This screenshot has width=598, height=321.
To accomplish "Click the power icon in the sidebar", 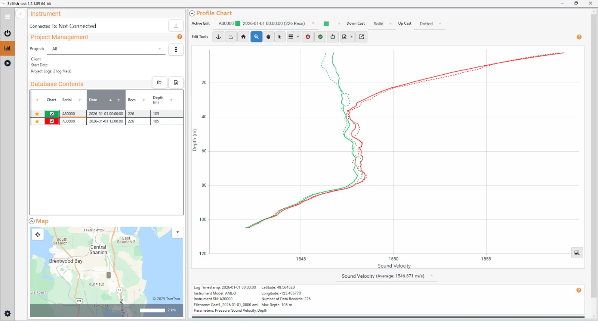I will (7, 33).
